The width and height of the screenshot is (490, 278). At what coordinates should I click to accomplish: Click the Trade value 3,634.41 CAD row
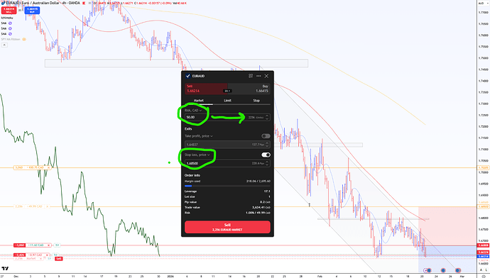click(227, 208)
